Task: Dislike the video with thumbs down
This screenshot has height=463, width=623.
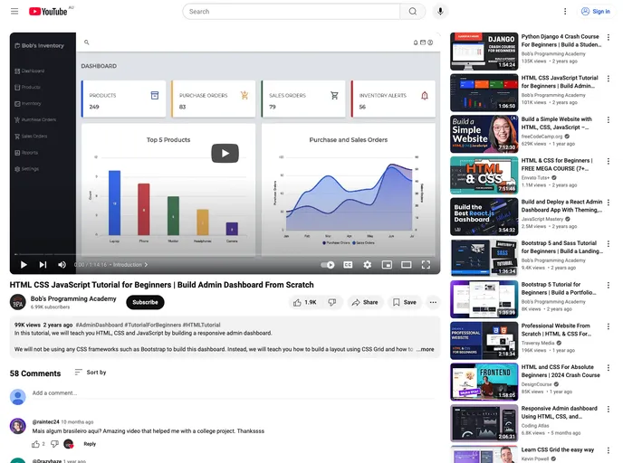Action: 331,302
